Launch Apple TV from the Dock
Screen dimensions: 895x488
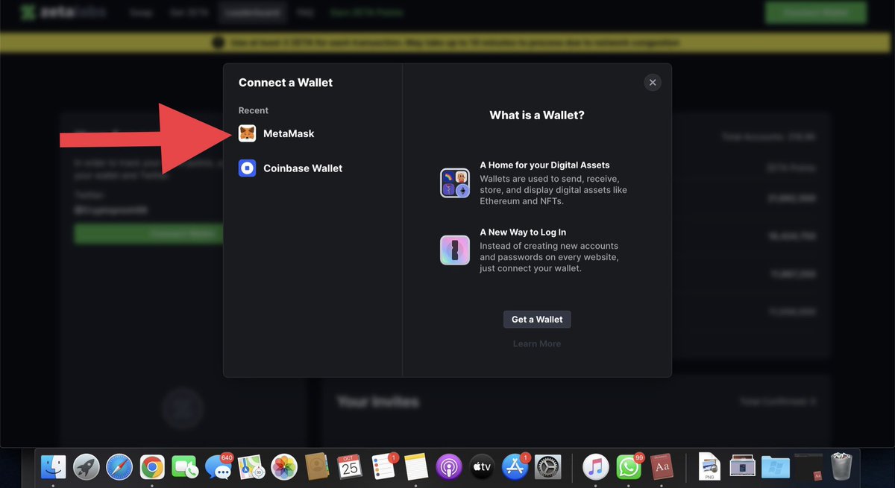[x=482, y=467]
